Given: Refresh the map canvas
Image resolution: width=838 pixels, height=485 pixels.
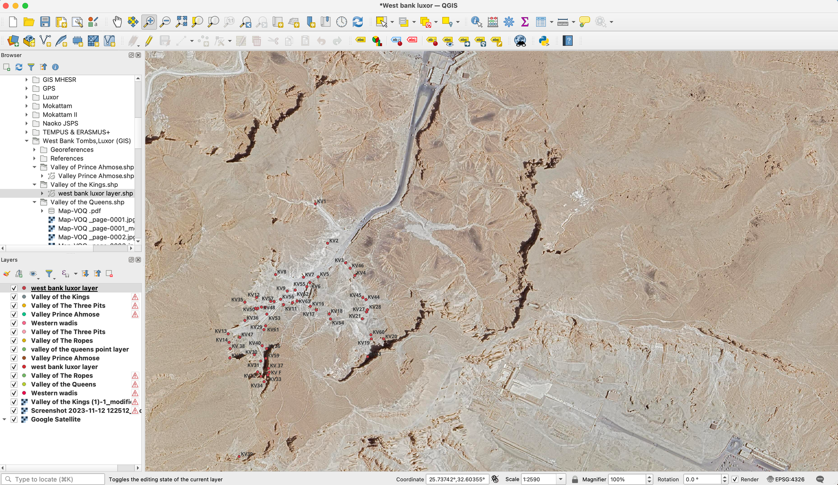Looking at the screenshot, I should [357, 22].
